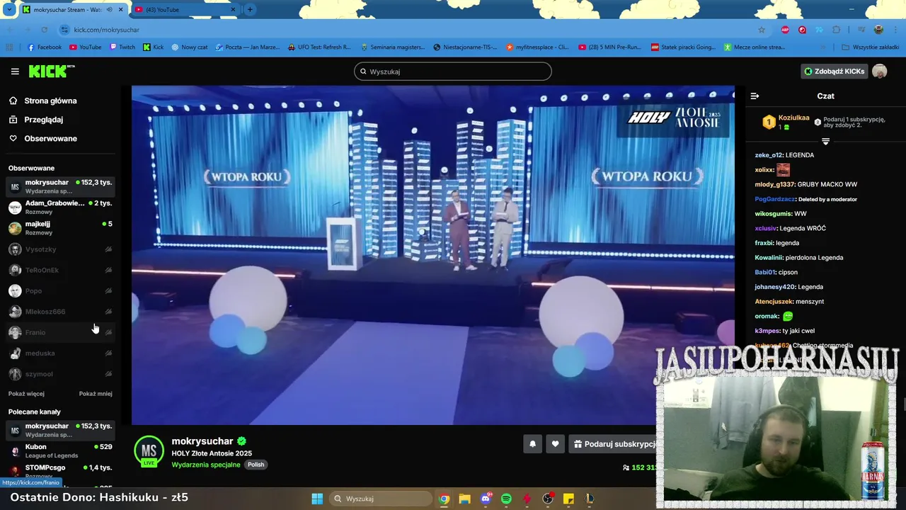The image size is (906, 510).
Task: Click the KICK logo
Action: [x=51, y=71]
